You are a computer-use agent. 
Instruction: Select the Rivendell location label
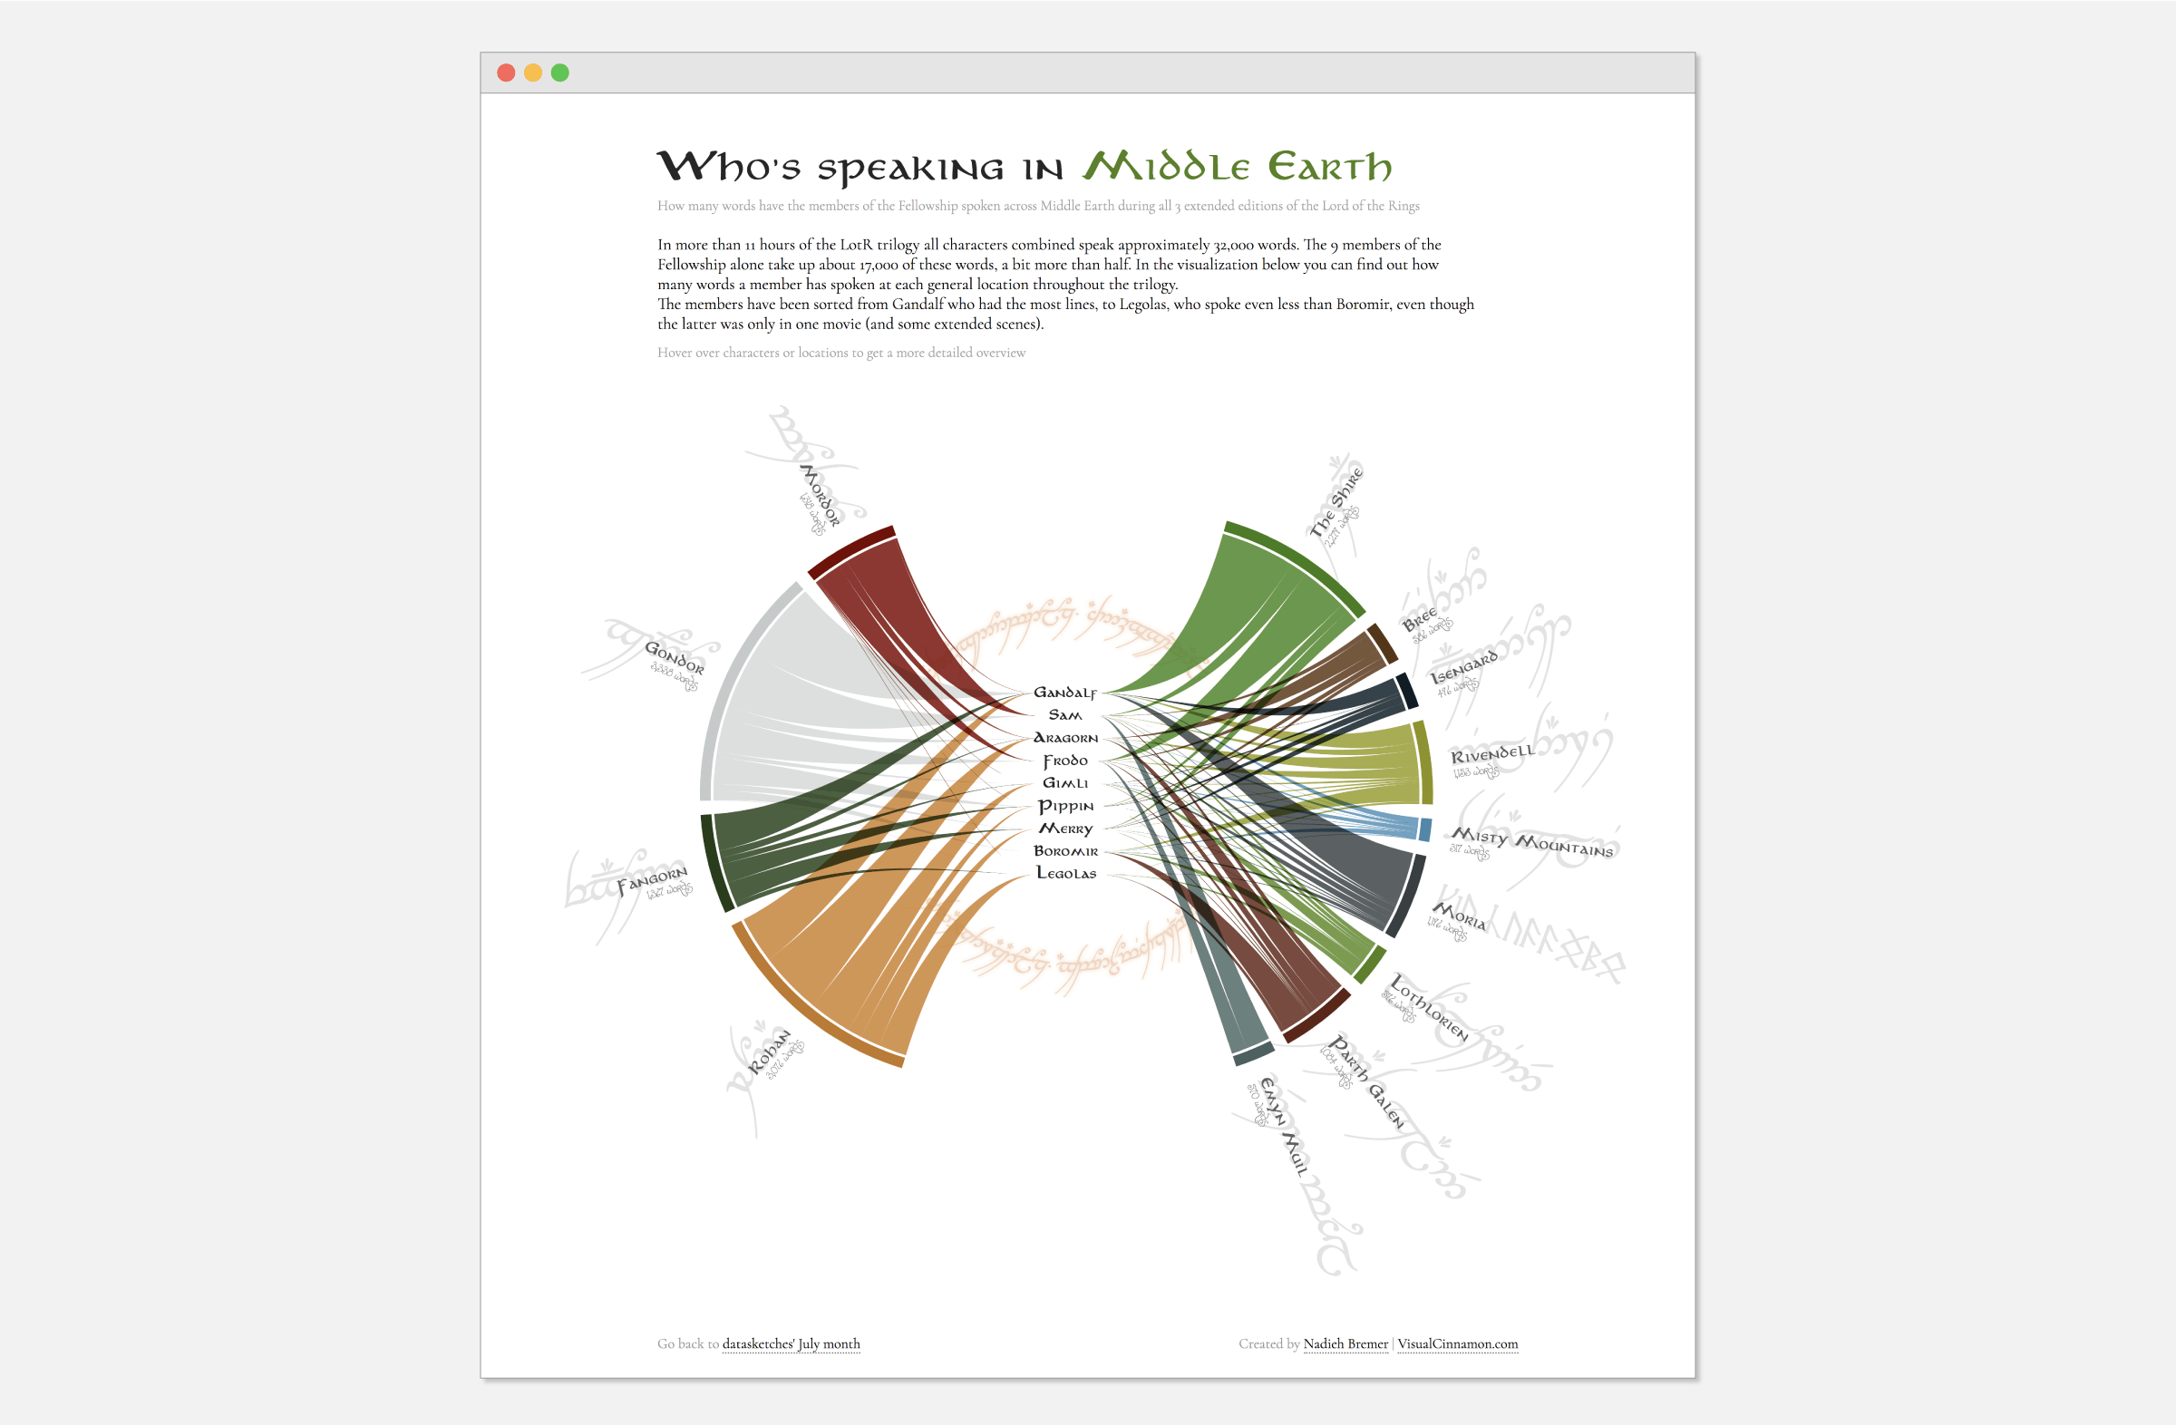click(x=1492, y=755)
